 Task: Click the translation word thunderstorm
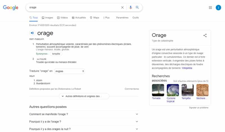43,83
